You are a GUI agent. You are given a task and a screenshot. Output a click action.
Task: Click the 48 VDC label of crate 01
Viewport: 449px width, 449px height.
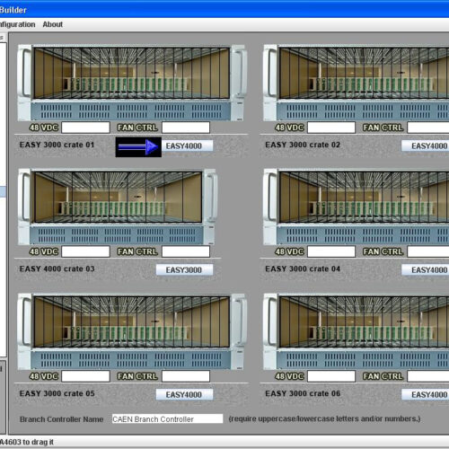(x=44, y=128)
